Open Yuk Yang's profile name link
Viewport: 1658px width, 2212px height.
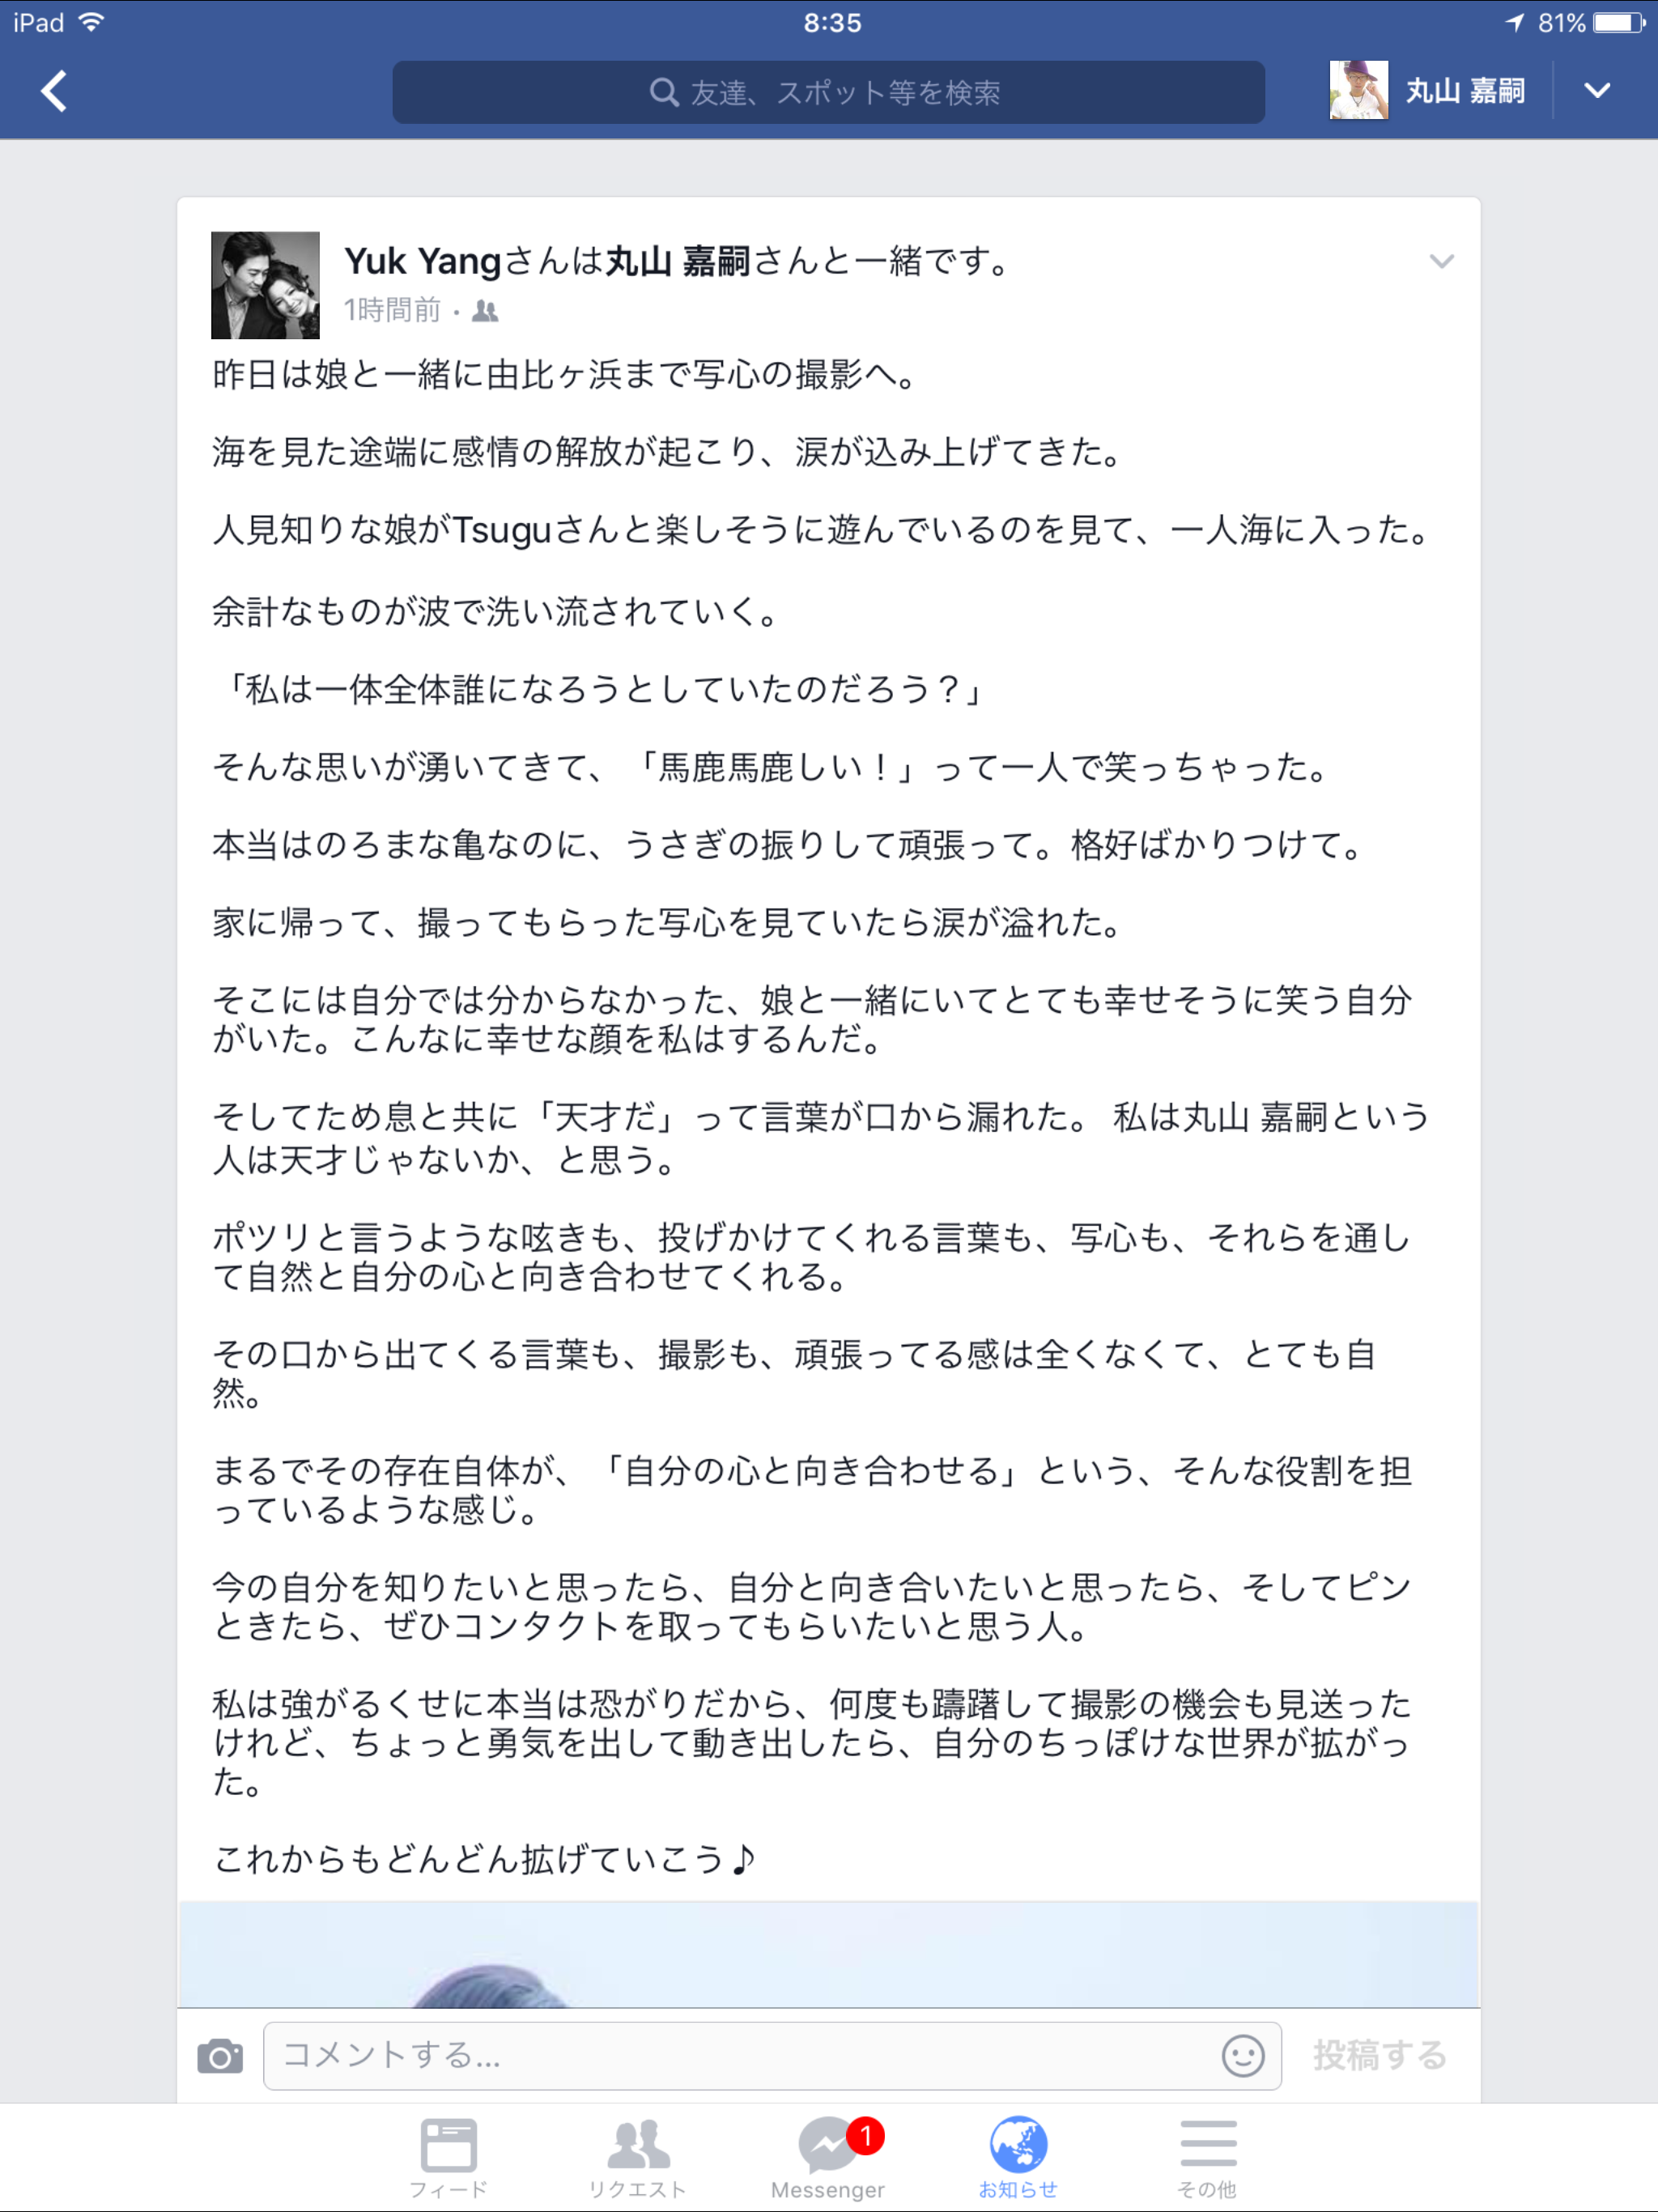422,261
